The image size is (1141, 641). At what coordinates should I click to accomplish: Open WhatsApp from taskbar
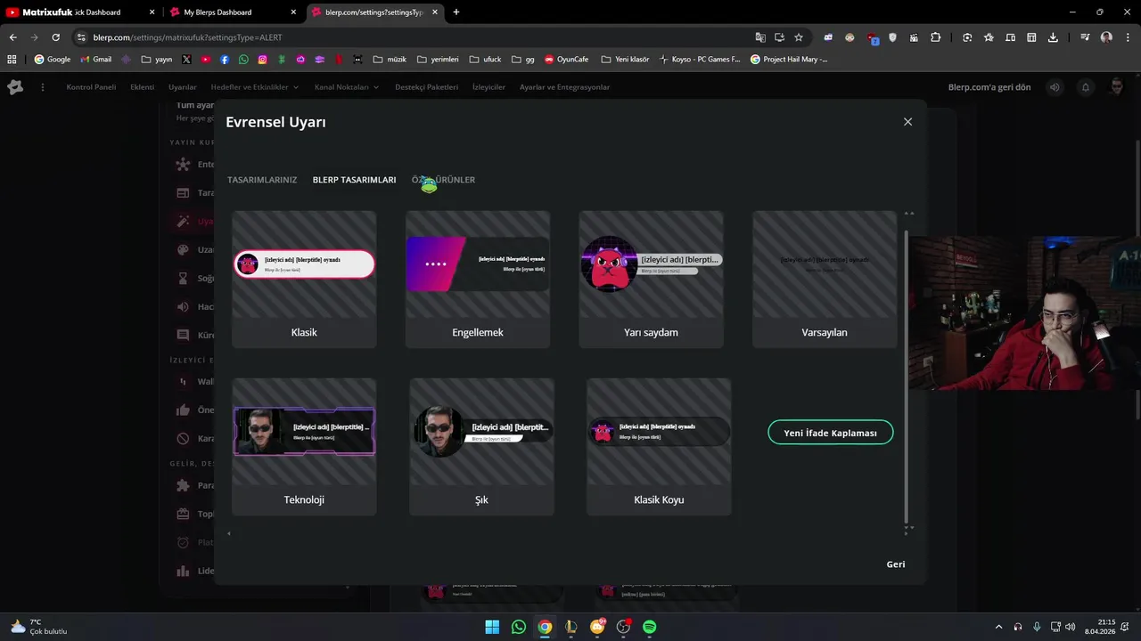coord(519,627)
